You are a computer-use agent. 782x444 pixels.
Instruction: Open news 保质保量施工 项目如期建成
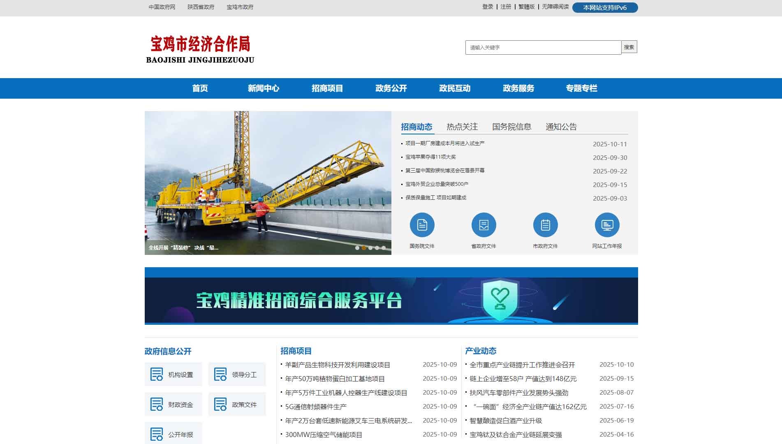click(436, 198)
